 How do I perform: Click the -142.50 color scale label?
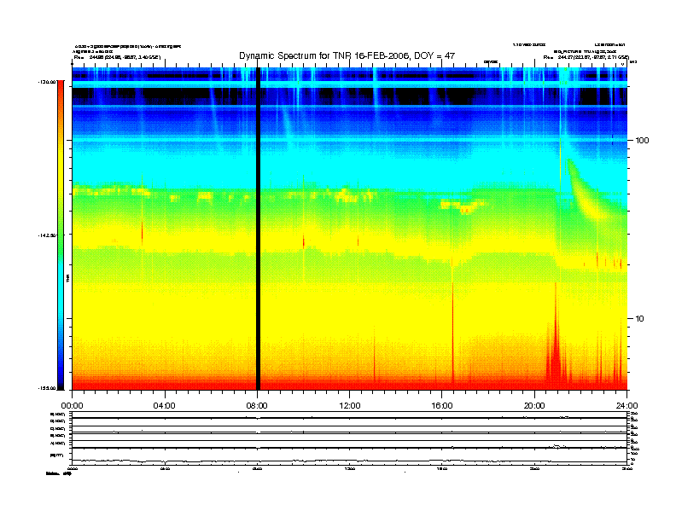[x=47, y=235]
